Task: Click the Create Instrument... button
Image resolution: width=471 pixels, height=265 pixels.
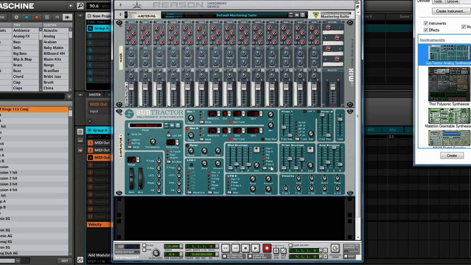Action: click(x=451, y=11)
